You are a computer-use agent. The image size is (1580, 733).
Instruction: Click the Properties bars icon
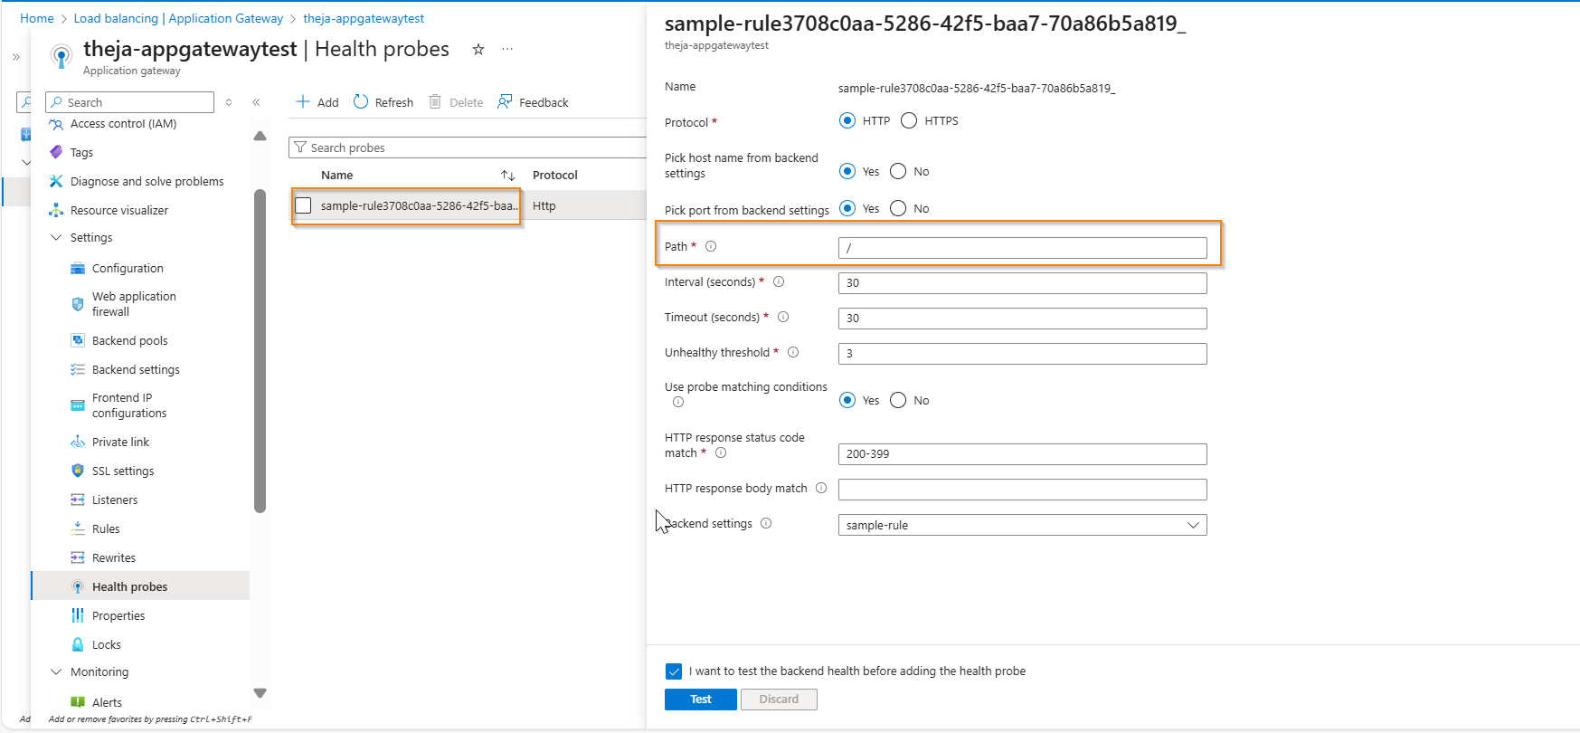[78, 616]
